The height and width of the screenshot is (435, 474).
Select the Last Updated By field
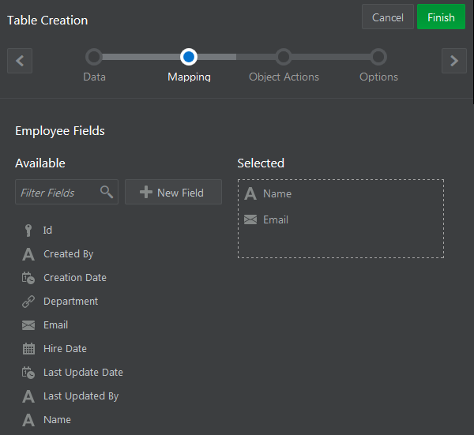tap(81, 396)
